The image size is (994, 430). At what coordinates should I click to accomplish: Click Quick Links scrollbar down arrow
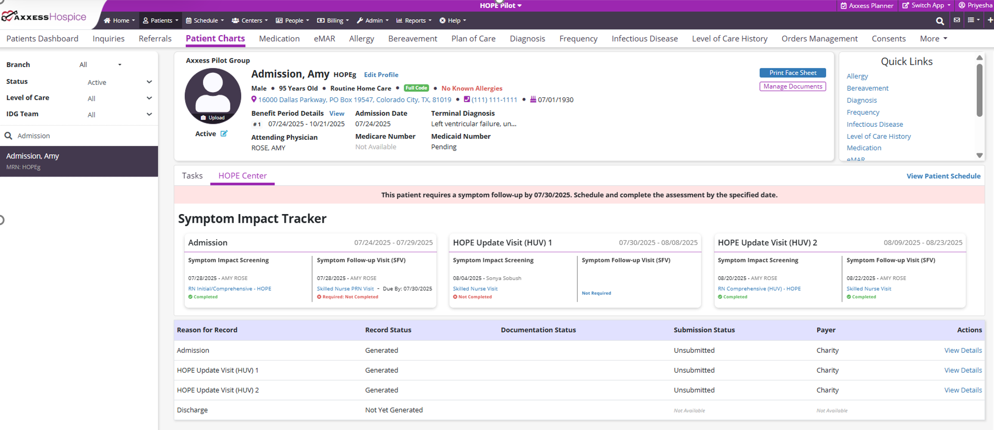pyautogui.click(x=980, y=155)
